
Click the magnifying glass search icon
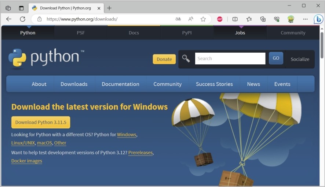click(186, 59)
